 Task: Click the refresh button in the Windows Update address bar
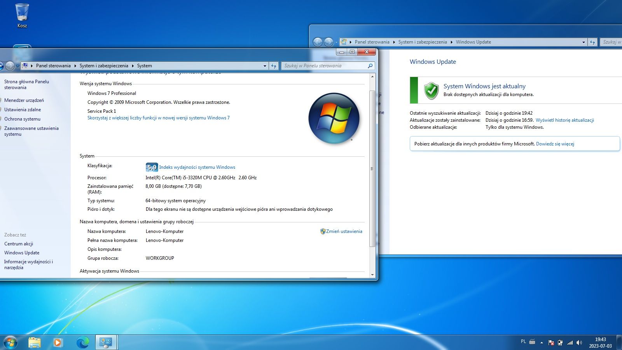592,42
